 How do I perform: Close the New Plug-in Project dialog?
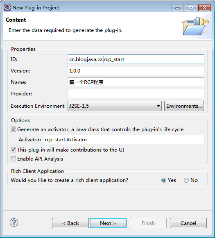coord(204,8)
